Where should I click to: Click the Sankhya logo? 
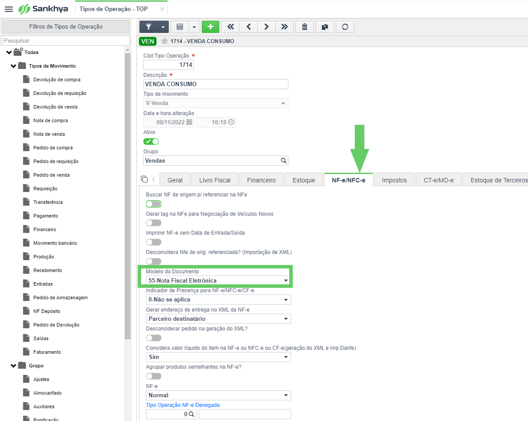(x=44, y=9)
